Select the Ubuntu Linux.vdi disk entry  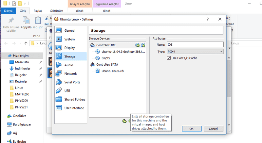click(x=113, y=71)
